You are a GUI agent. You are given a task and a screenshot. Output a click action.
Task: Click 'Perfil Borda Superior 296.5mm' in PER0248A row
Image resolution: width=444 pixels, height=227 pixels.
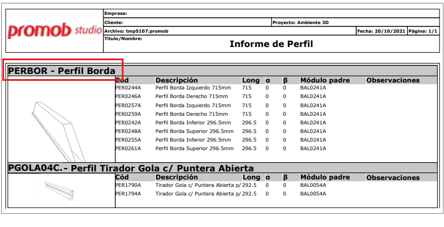pyautogui.click(x=195, y=131)
